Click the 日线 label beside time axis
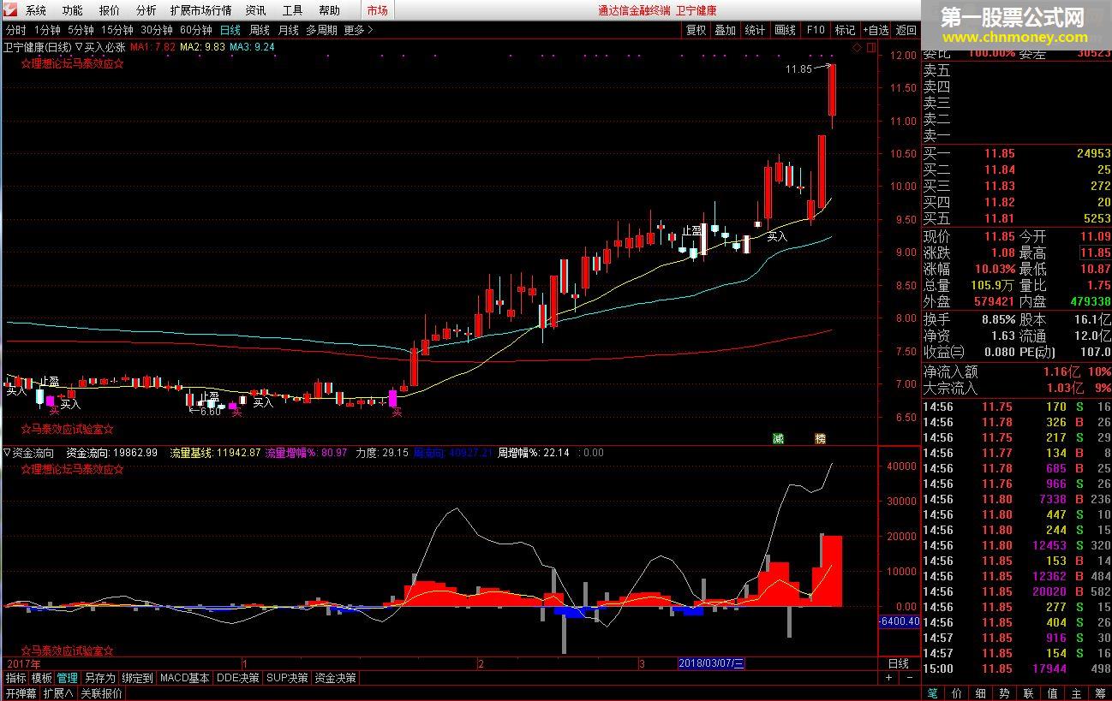This screenshot has width=1112, height=701. [898, 663]
